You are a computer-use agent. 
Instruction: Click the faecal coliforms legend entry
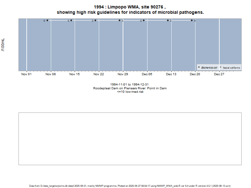tap(231, 68)
